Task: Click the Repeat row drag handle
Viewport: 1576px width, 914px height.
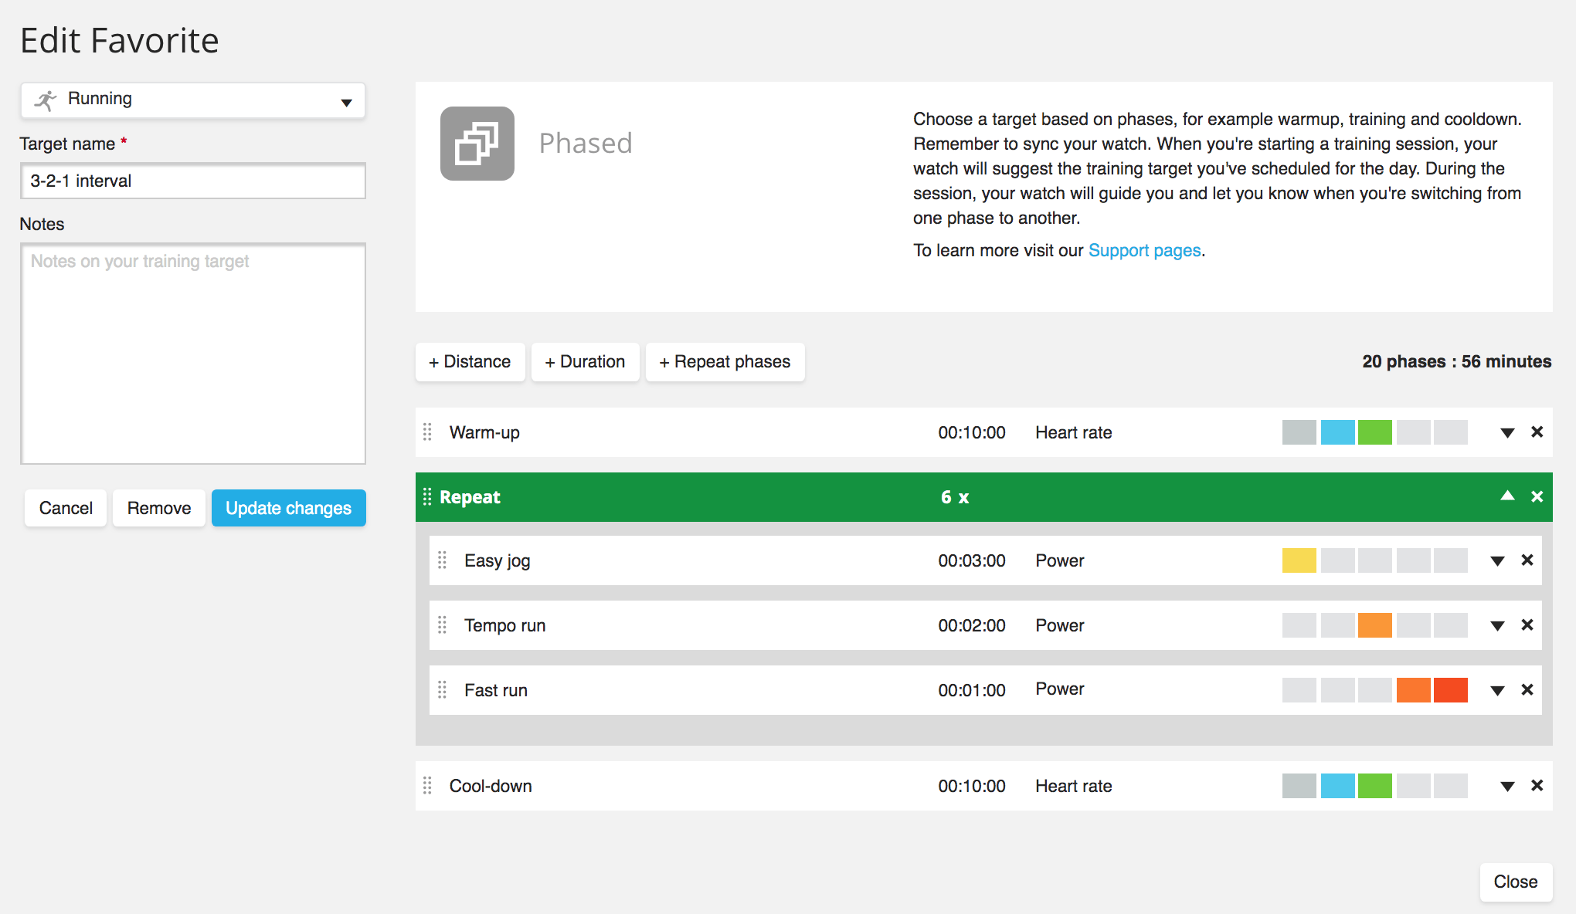Action: coord(427,497)
